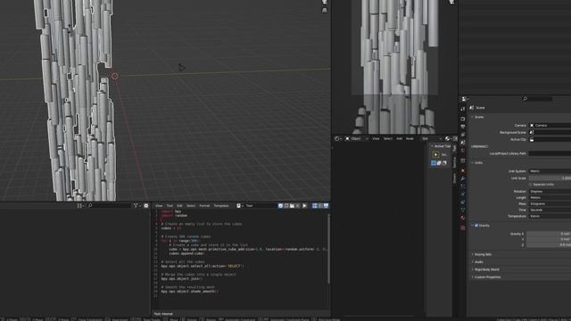Click the Scene datablock icon in properties header
This screenshot has width=571, height=321.
[472, 108]
